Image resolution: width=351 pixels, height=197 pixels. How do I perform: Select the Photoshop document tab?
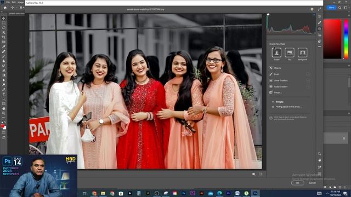pyautogui.click(x=17, y=13)
